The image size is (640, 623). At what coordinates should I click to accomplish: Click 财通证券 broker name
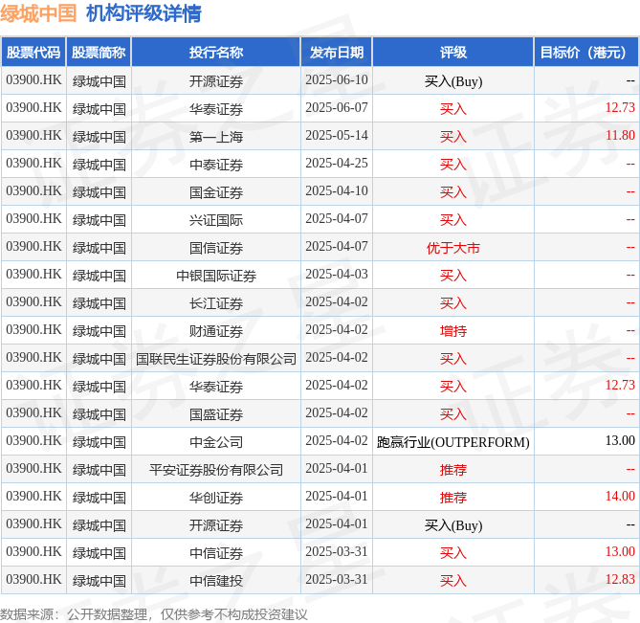216,331
